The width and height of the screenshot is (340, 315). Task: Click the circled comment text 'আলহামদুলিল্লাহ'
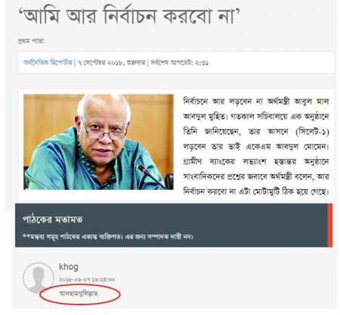coord(79,293)
